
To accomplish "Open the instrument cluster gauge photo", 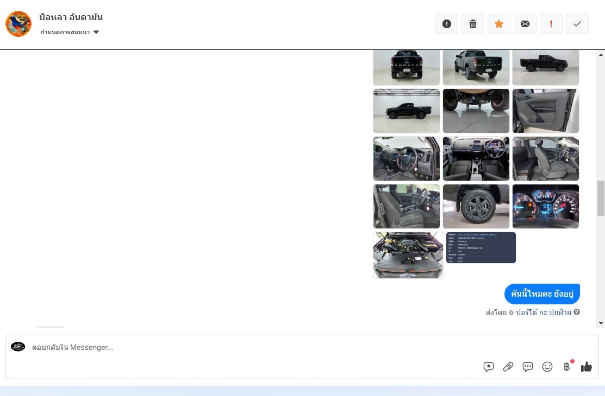I will tap(546, 207).
